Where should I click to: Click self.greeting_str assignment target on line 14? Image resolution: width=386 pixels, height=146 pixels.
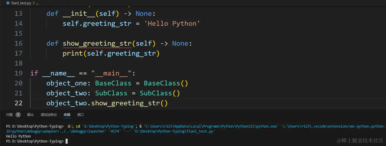pos(97,23)
